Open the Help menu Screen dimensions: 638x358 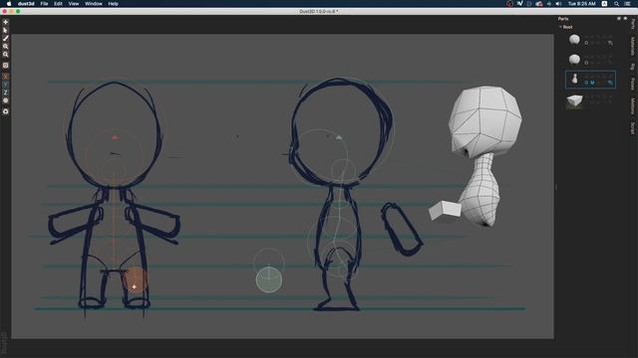113,4
